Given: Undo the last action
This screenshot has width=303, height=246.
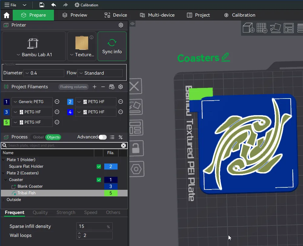Looking at the screenshot, I should [x=54, y=5].
